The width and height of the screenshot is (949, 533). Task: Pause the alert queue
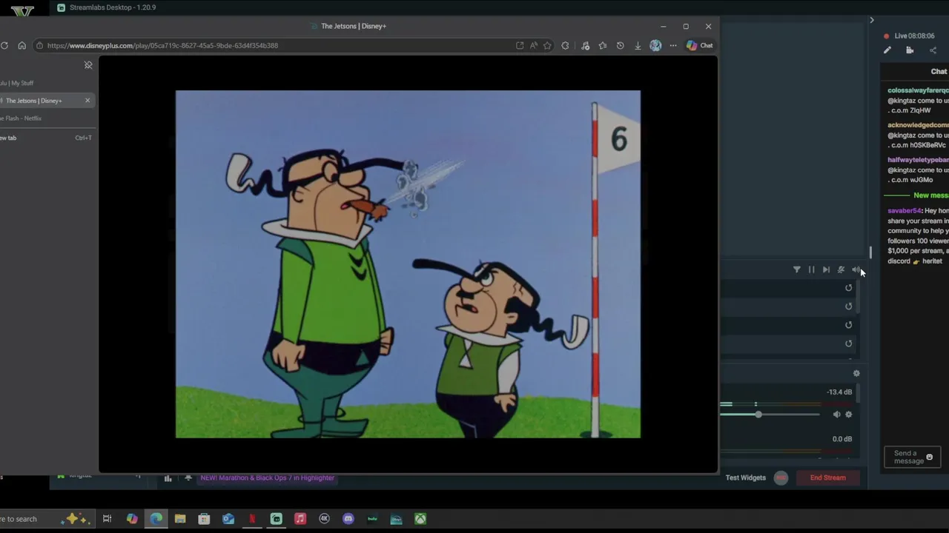(x=811, y=269)
